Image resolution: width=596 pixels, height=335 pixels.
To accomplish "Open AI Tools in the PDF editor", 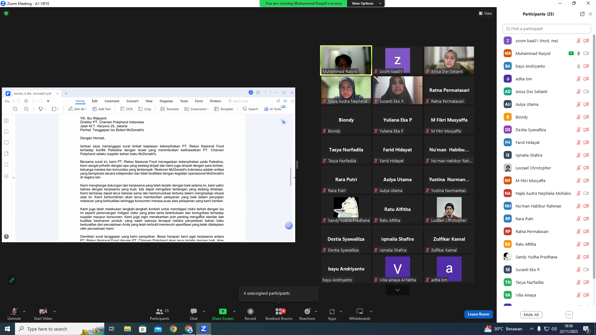I will 273,109.
